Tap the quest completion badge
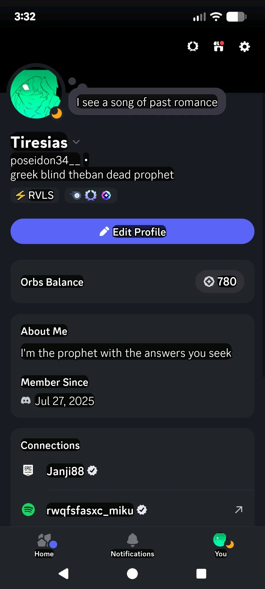Viewport: 265px width, 589px height. click(x=76, y=195)
